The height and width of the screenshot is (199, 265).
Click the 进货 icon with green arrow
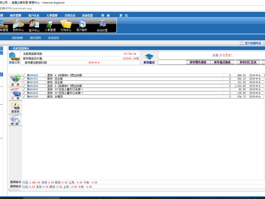pos(15,80)
